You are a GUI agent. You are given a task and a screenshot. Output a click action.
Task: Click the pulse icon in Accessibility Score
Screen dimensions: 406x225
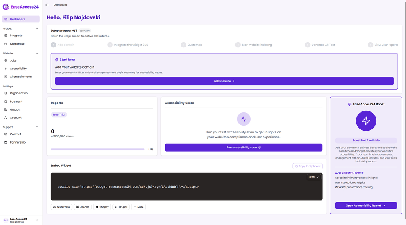click(244, 119)
